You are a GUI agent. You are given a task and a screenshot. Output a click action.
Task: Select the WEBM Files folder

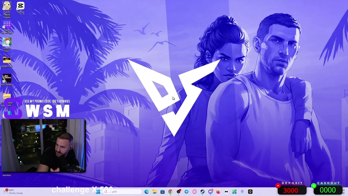[x=7, y=62]
